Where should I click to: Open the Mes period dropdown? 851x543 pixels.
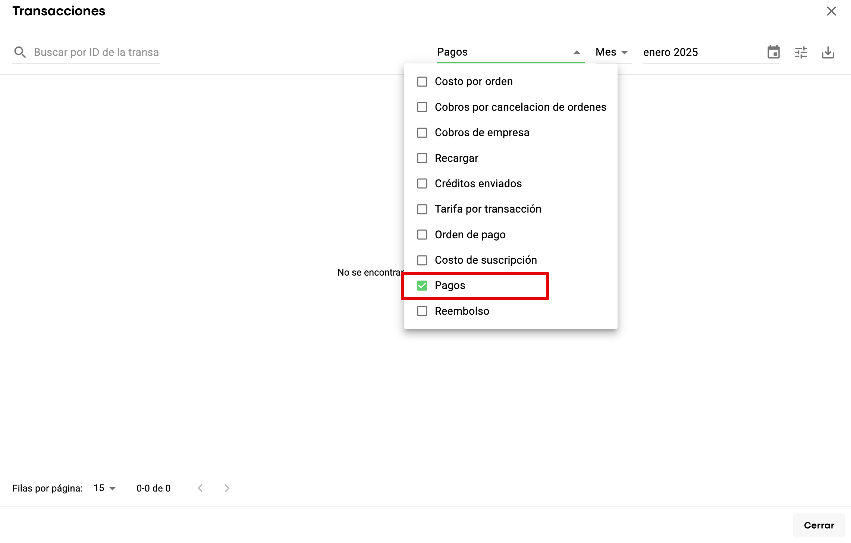point(612,52)
